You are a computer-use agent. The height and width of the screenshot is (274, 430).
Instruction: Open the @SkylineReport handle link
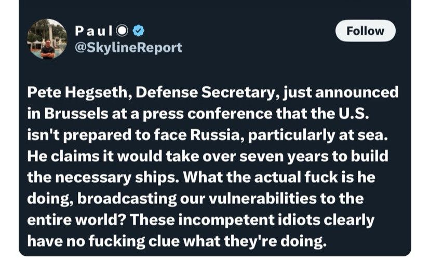point(128,48)
